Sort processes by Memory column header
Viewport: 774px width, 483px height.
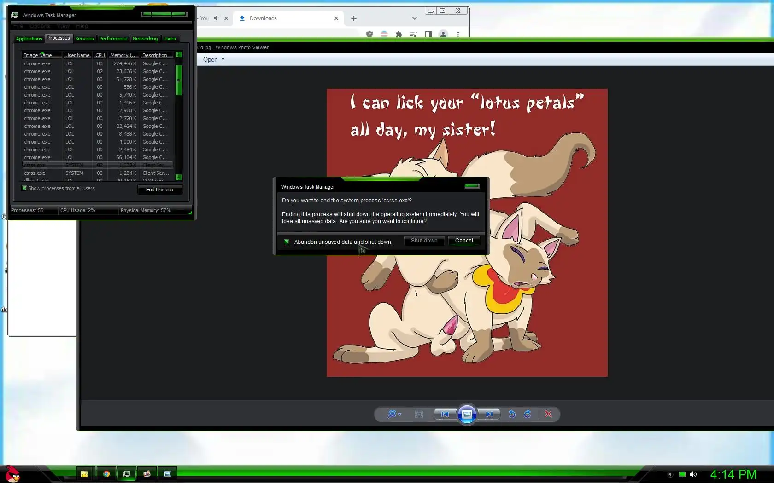coord(123,55)
